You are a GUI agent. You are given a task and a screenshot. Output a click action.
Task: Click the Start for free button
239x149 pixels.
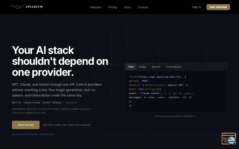point(26,125)
